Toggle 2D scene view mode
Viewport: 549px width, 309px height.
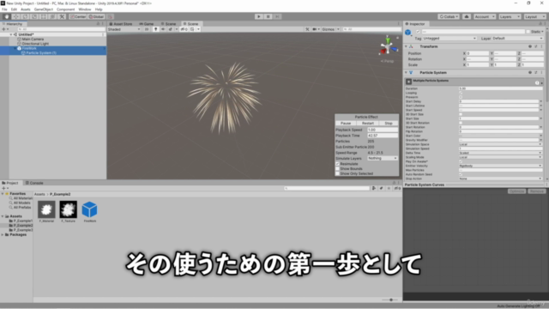point(147,29)
